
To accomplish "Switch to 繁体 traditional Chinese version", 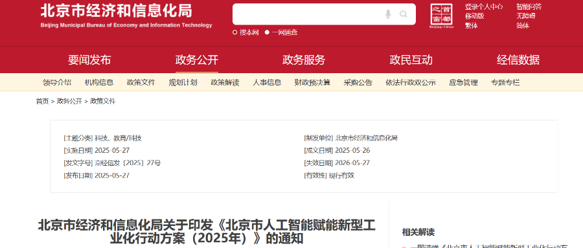I will pyautogui.click(x=471, y=26).
